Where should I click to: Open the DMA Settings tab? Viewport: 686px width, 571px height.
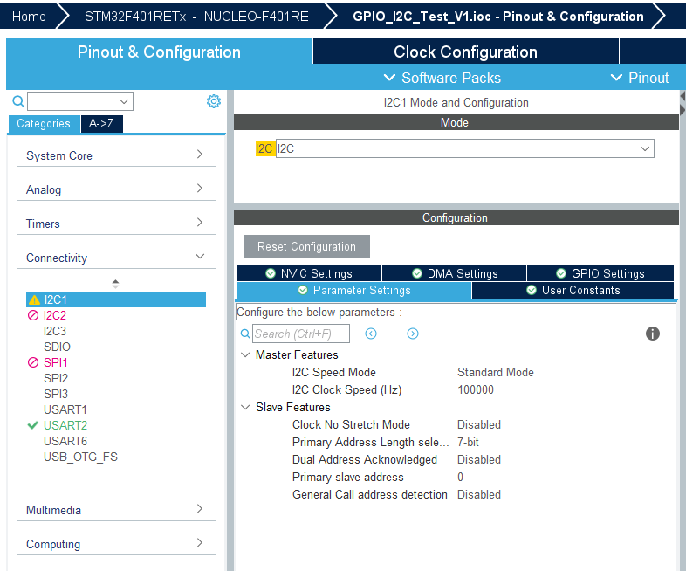455,273
